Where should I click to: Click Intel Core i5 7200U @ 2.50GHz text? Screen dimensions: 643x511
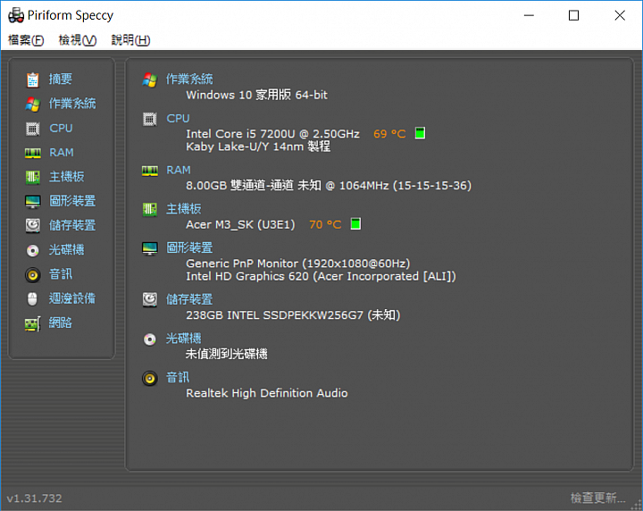(272, 134)
